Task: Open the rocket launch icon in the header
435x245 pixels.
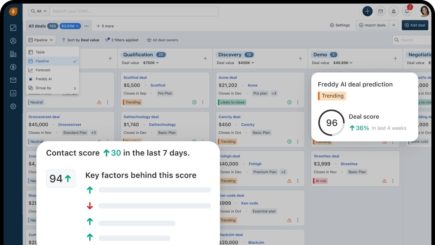Action: (394, 11)
